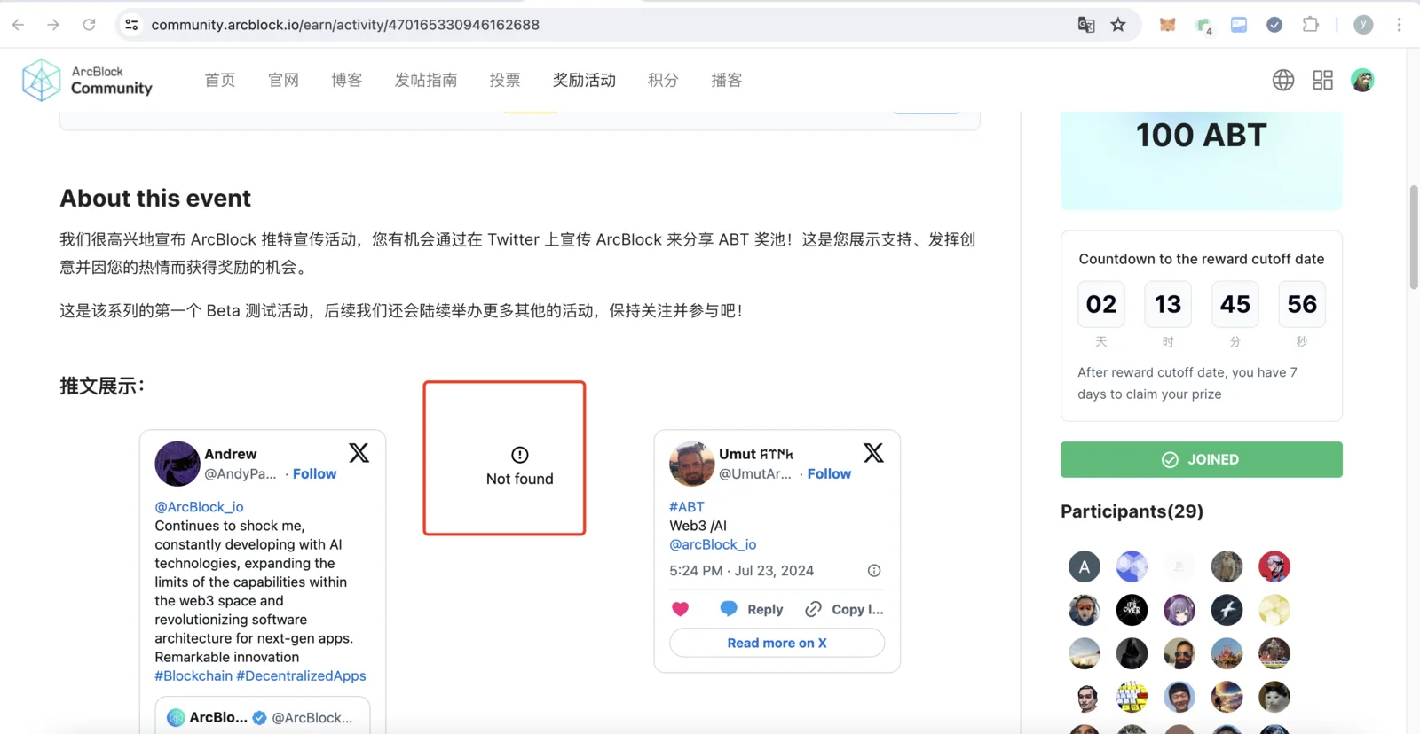Click Read more on X
Viewport: 1420px width, 734px height.
coord(777,643)
